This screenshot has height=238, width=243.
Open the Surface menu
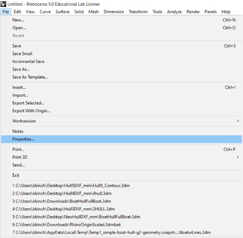tap(62, 12)
